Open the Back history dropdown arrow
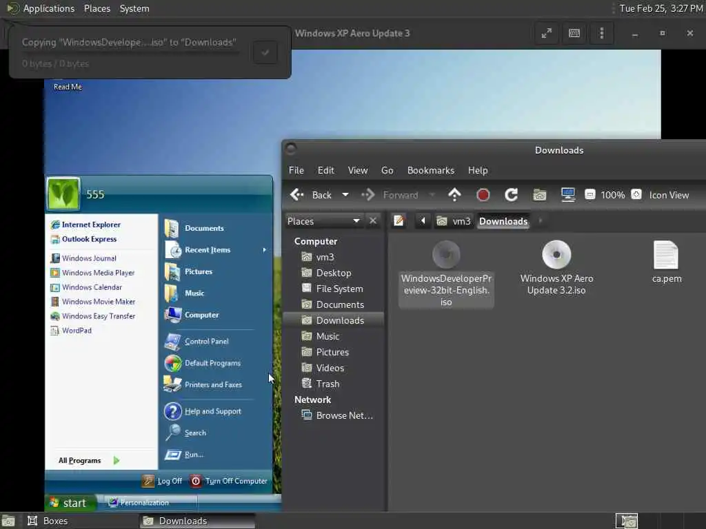The image size is (706, 529). [345, 195]
